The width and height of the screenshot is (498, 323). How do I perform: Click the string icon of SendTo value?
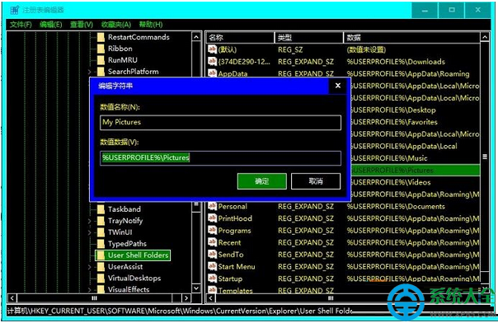(212, 255)
